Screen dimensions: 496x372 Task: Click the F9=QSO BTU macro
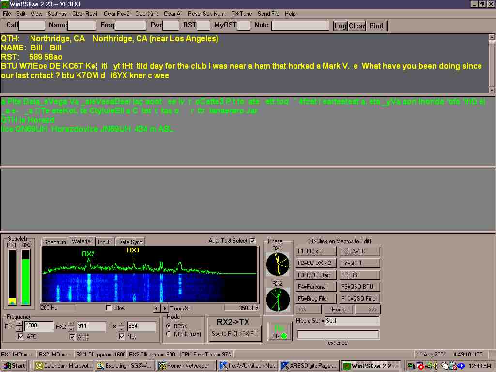[359, 287]
